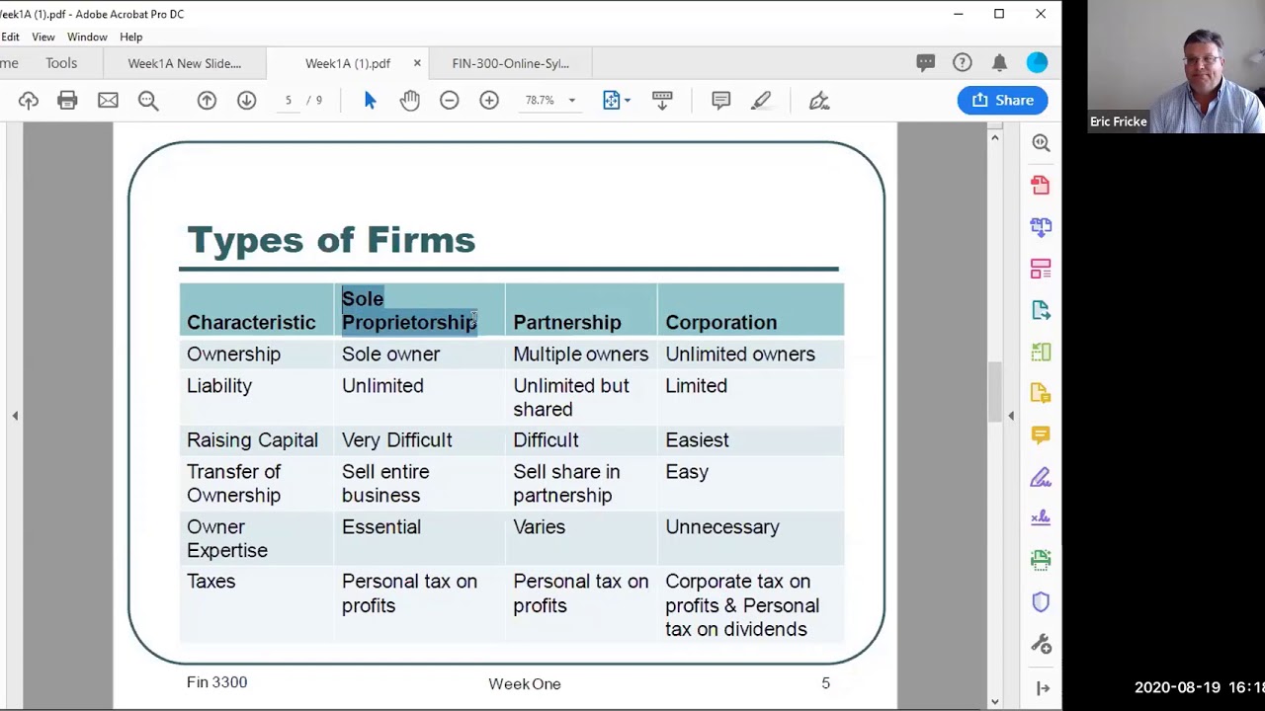
Task: Open the View menu
Action: (x=43, y=37)
